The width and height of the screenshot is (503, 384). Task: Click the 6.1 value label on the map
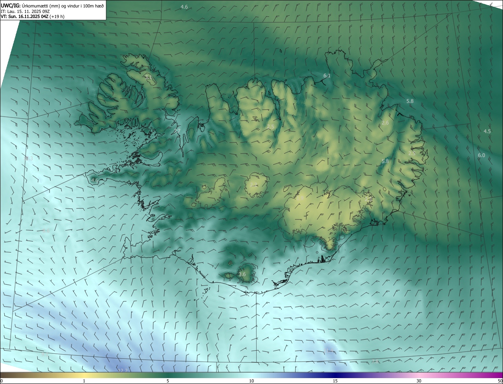327,75
